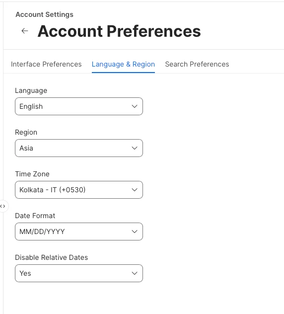Screen dimensions: 284x314
Task: Switch to the Interface Preferences tab
Action: click(x=46, y=64)
